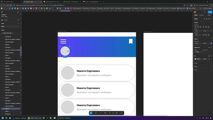Select the Text tool in bottom toolbar
Image resolution: width=213 pixels, height=120 pixels.
(110, 113)
